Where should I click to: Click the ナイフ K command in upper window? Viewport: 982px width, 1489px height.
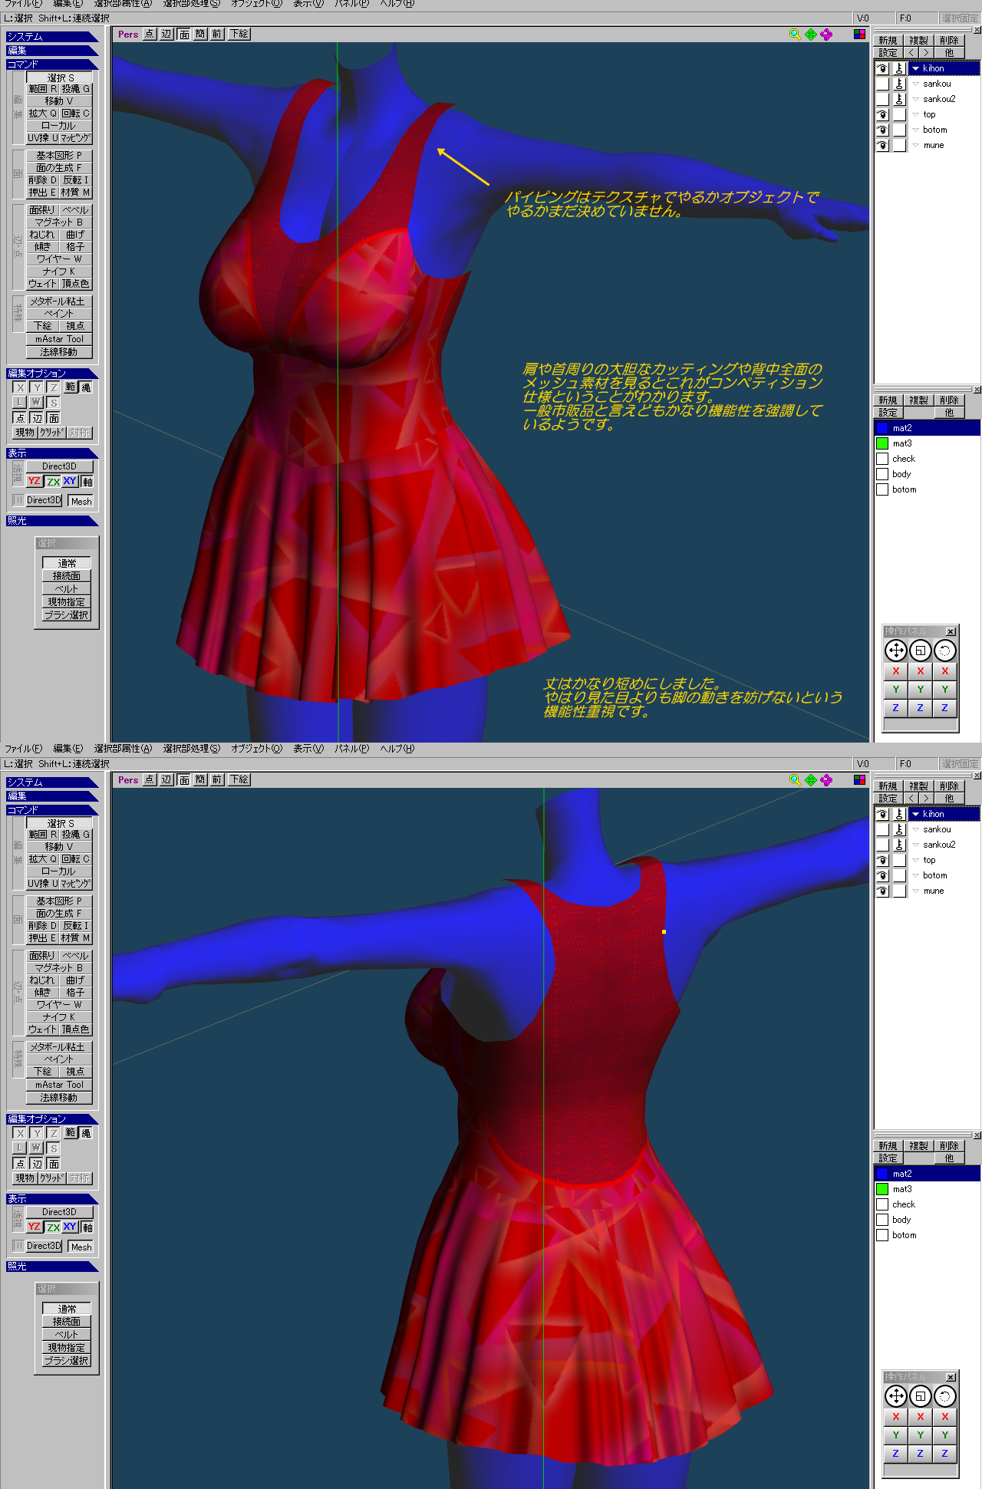(59, 272)
